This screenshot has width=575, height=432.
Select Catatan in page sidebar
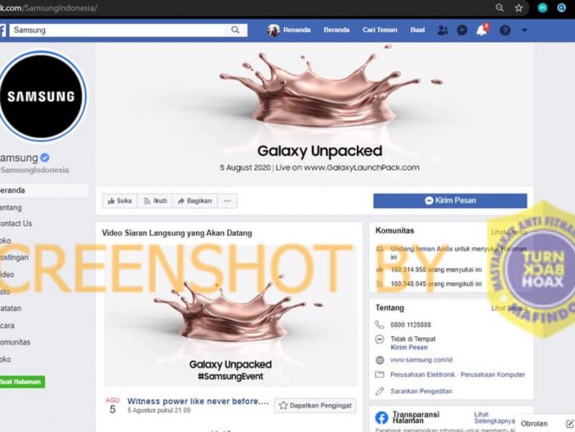point(11,308)
